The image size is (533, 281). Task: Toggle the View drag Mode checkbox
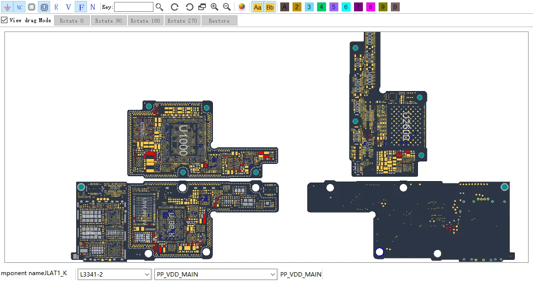click(4, 20)
